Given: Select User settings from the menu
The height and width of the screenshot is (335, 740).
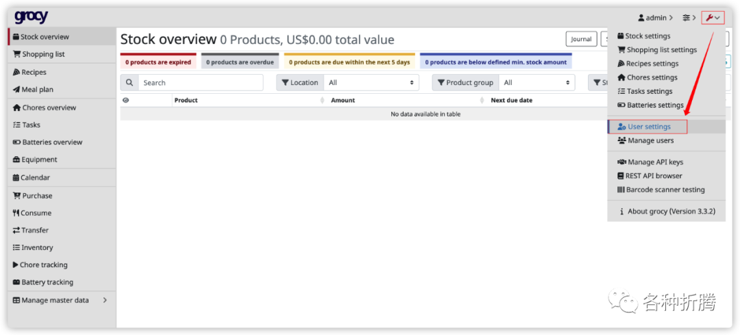Looking at the screenshot, I should pyautogui.click(x=648, y=127).
